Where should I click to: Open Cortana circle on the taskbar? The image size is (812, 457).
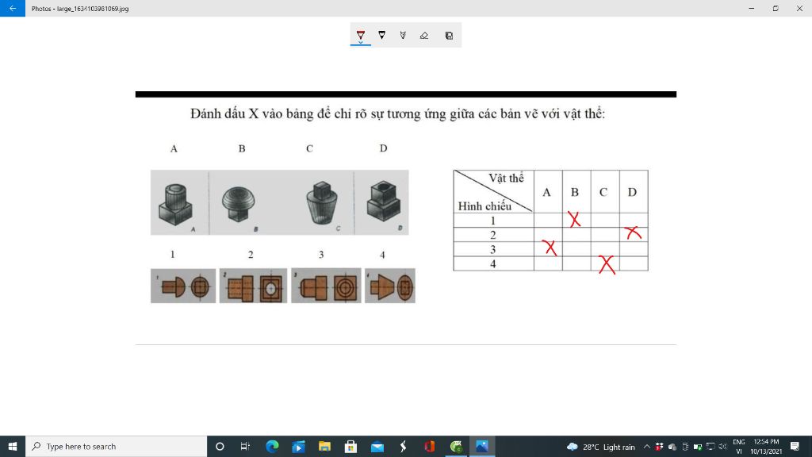click(x=220, y=446)
